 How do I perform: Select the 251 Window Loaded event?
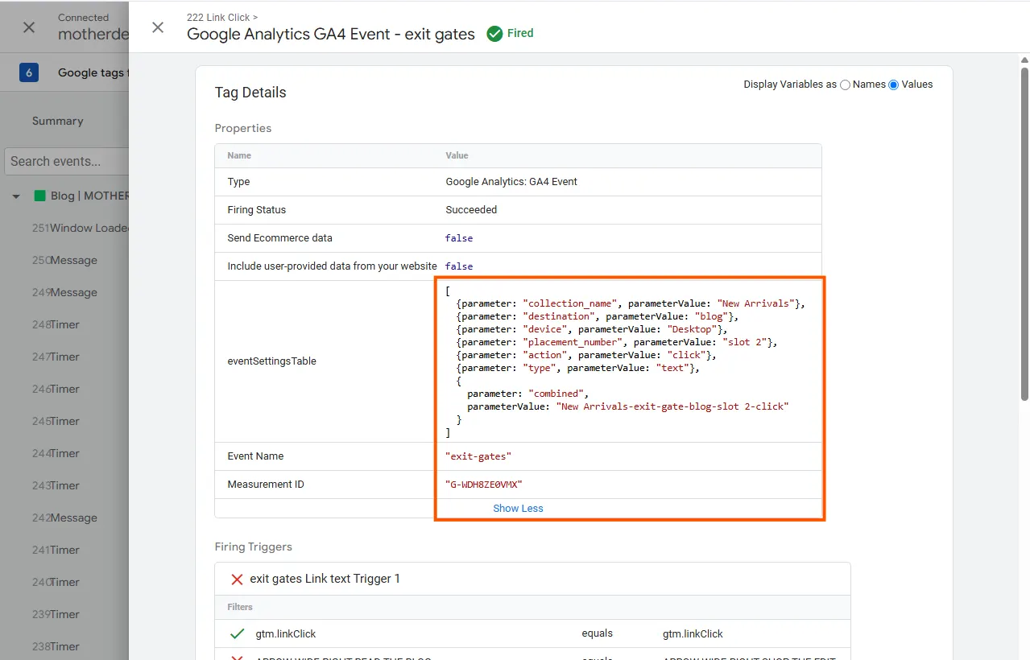pos(81,228)
